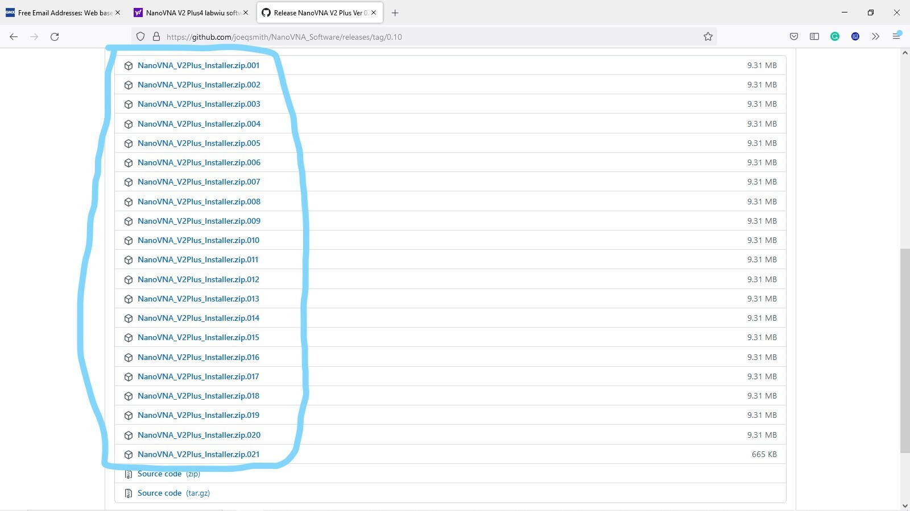Image resolution: width=910 pixels, height=511 pixels.
Task: Get file NanoVNA_V2Plus_Installer.zip.012
Action: click(198, 279)
